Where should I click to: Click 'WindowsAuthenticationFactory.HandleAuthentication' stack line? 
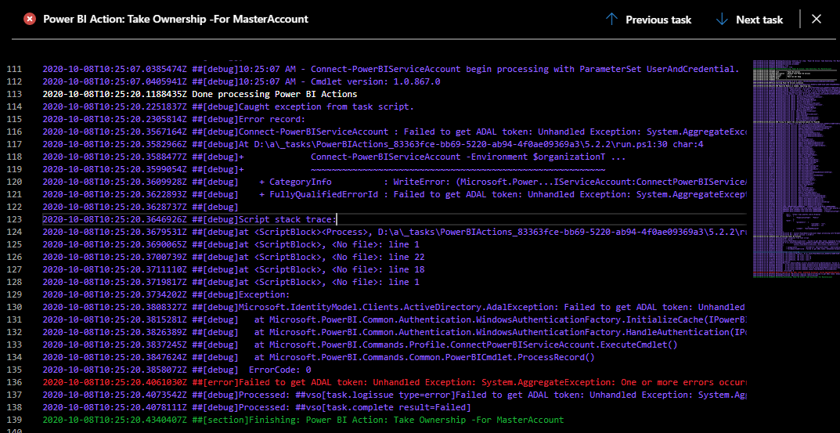pos(395,332)
